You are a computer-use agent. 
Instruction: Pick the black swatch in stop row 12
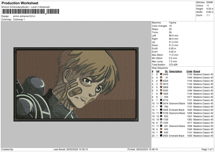pyautogui.click(x=161, y=110)
